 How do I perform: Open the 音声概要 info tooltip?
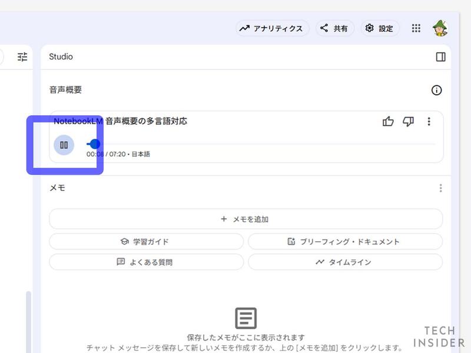(436, 90)
